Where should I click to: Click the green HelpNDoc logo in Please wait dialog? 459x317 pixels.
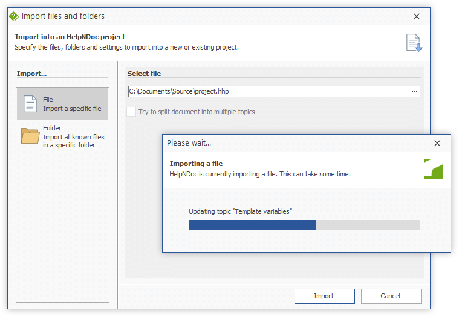pyautogui.click(x=433, y=169)
